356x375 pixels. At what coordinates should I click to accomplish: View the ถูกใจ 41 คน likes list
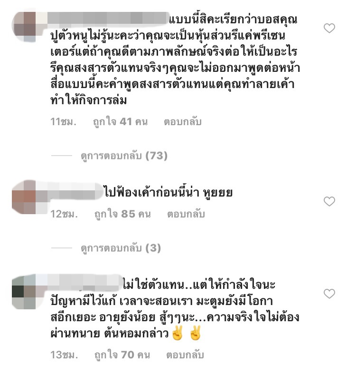pyautogui.click(x=120, y=122)
